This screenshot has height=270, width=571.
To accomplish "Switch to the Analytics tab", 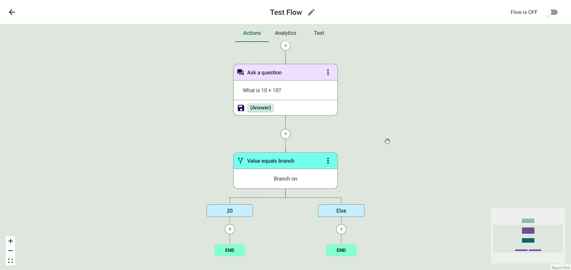I will pos(285,33).
